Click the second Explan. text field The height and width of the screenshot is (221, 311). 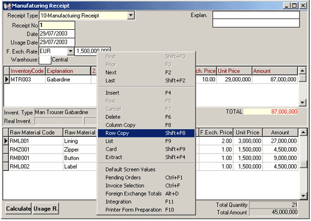click(x=256, y=23)
